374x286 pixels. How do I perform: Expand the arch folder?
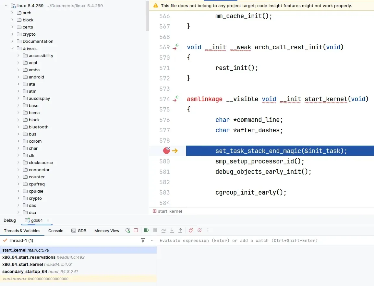12,13
